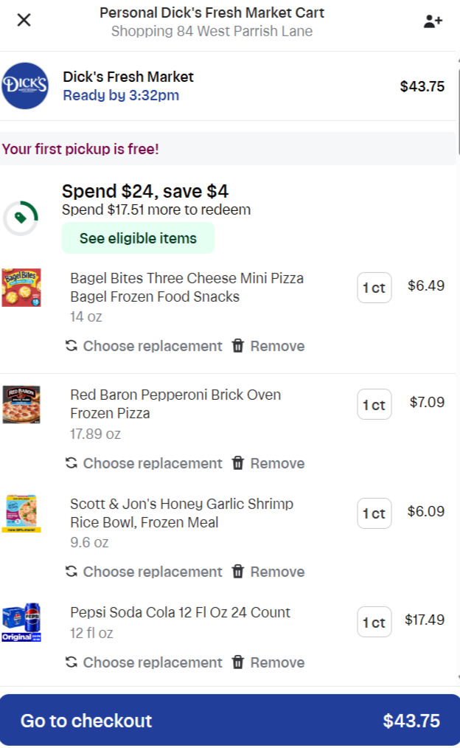Open quantity selector for Bagel Bites
Viewport: 460px width, 748px height.
tap(374, 288)
